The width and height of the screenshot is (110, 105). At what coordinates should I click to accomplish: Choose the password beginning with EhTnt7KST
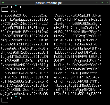[x=24, y=77]
